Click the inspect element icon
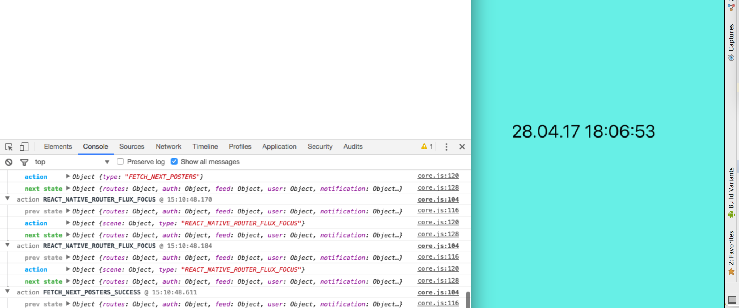The height and width of the screenshot is (308, 739). pos(9,146)
